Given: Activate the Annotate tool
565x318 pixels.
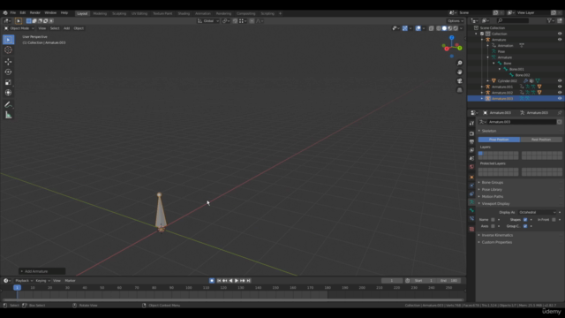Looking at the screenshot, I should 8,104.
